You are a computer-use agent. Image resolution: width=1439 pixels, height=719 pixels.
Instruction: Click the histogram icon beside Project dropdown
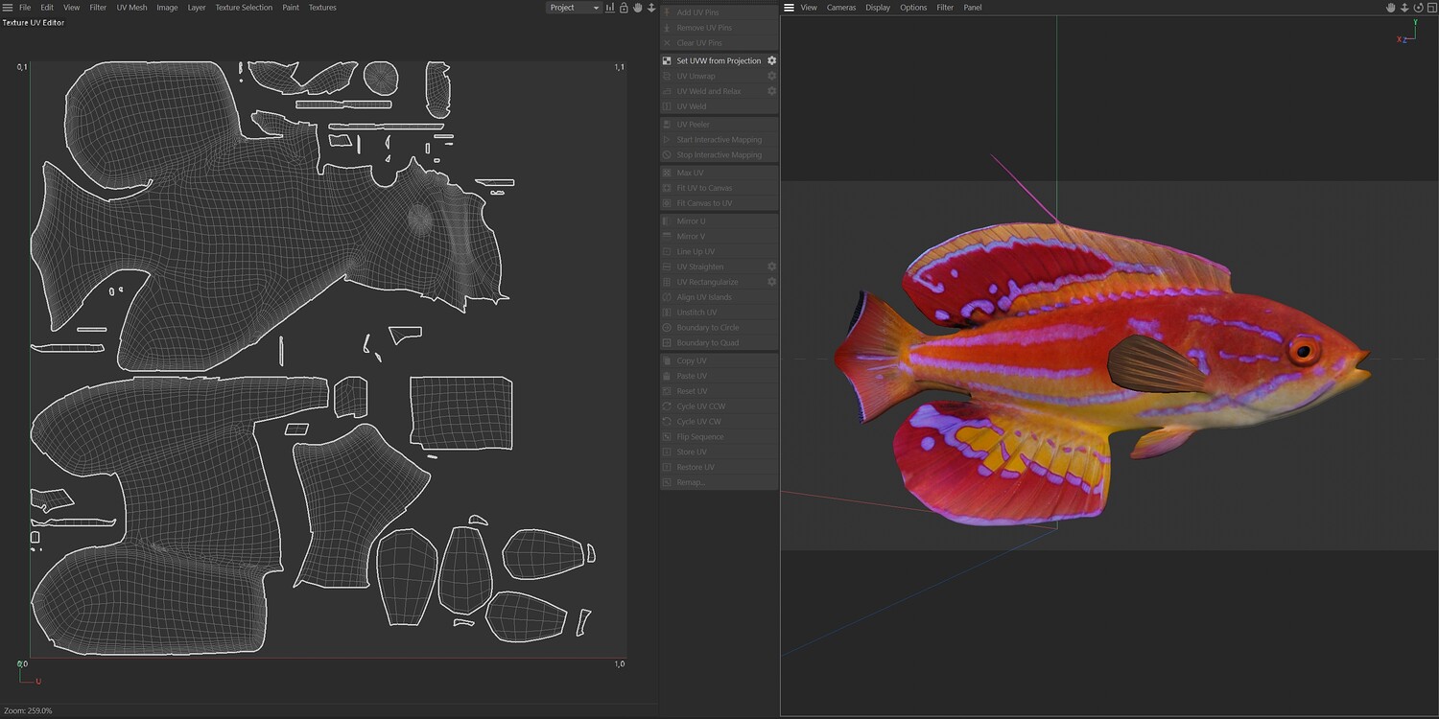610,8
